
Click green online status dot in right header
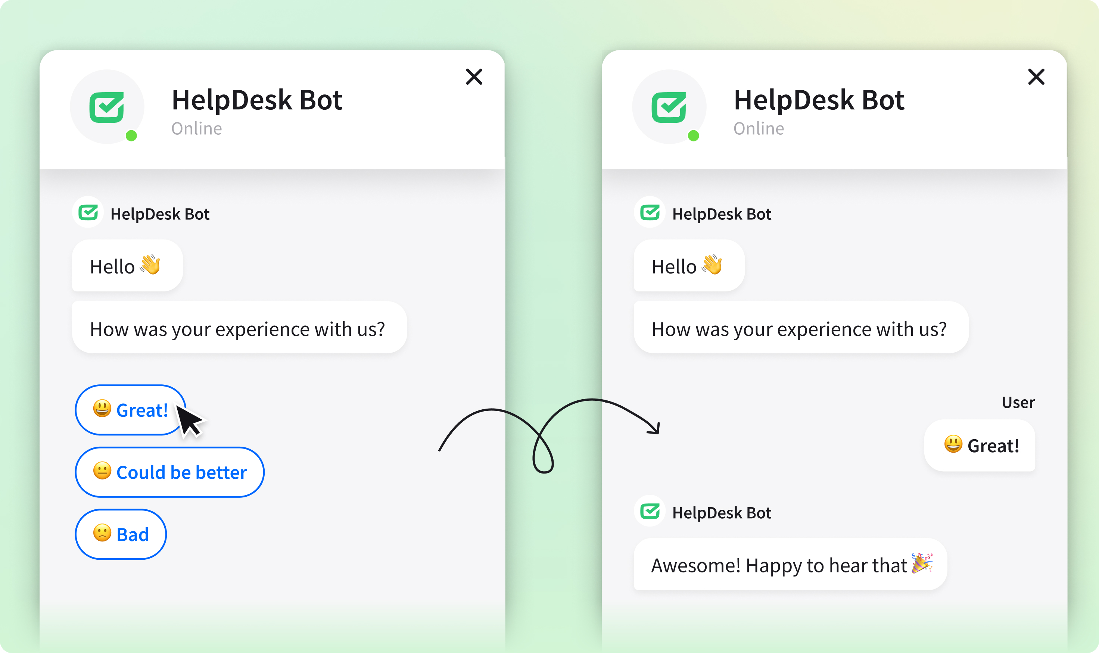693,135
